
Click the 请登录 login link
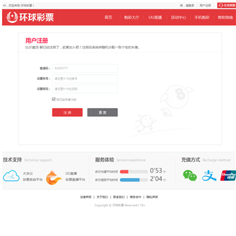(189, 5)
